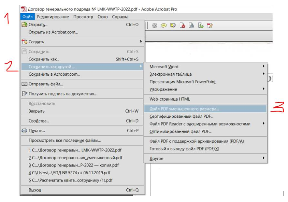Image resolution: width=288 pixels, height=202 pixels.
Task: Select Открыть из Acrobat.com…
Action: point(82,32)
